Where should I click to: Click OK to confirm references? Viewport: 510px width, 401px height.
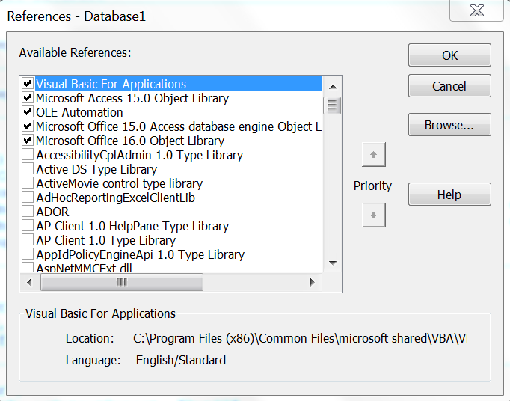click(450, 55)
